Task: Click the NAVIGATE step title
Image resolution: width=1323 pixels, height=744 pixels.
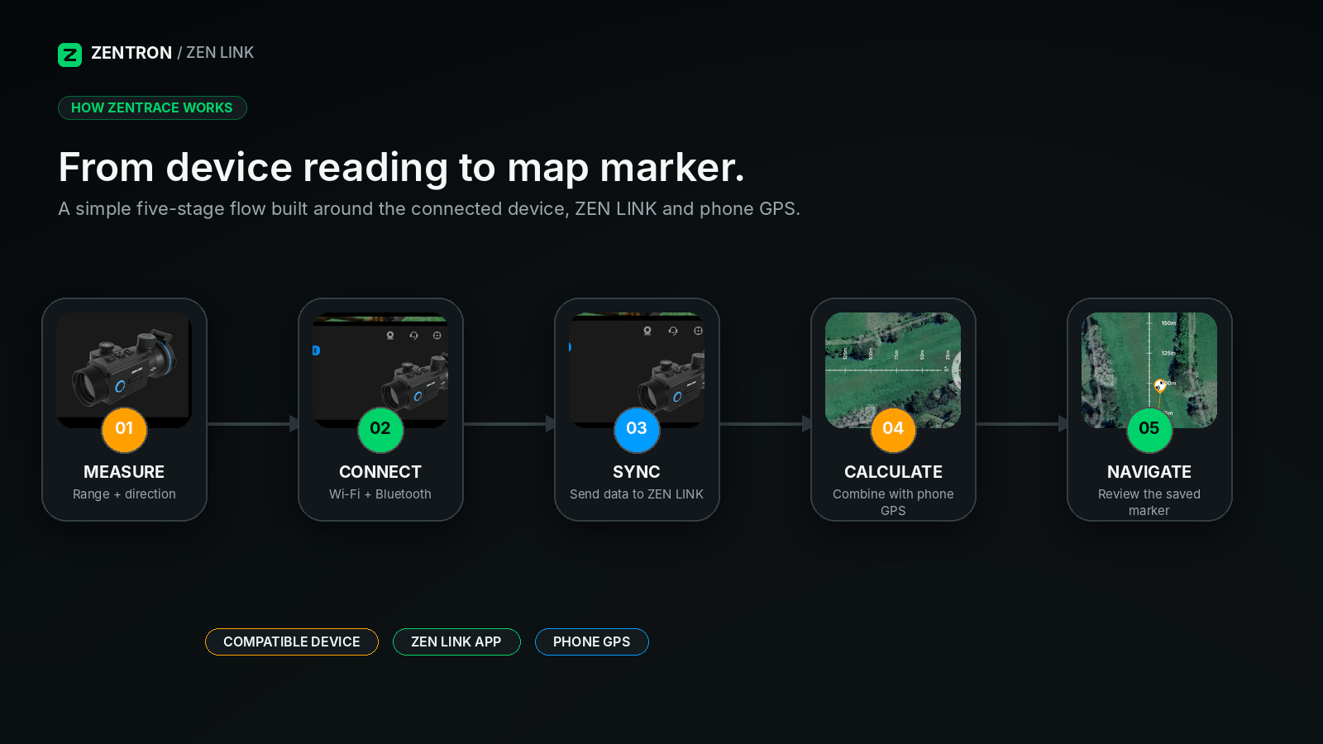Action: pos(1149,472)
